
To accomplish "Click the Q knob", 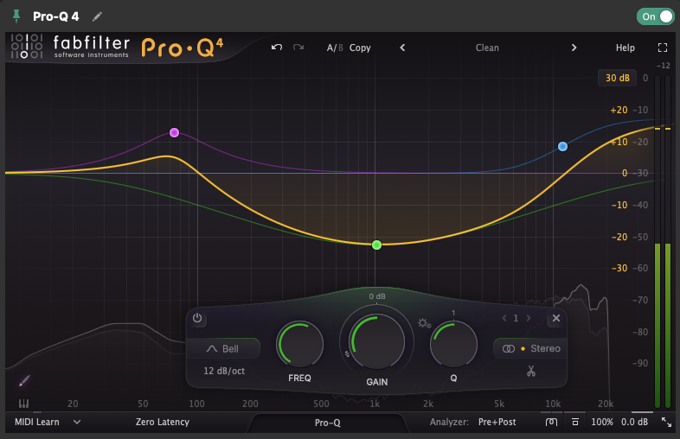I will pos(453,345).
